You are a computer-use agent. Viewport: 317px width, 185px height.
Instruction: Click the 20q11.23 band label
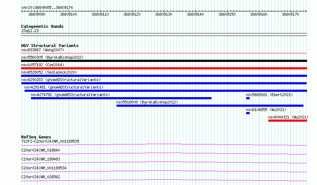tap(30, 31)
